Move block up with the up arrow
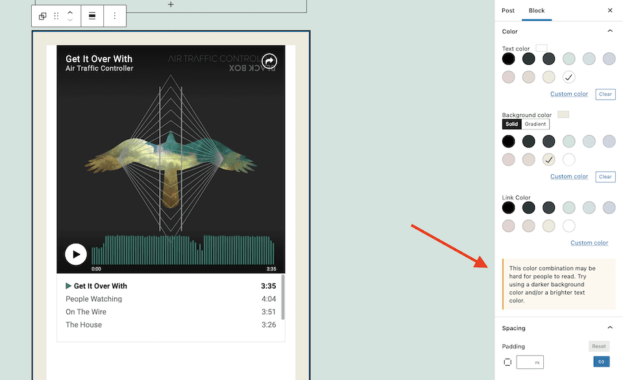 tap(70, 13)
